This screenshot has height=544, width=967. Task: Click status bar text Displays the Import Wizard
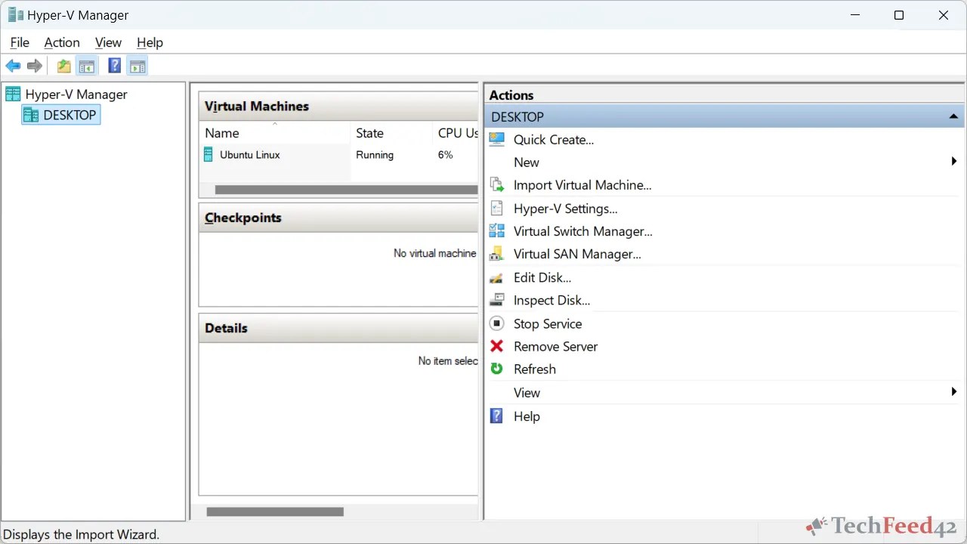click(82, 534)
